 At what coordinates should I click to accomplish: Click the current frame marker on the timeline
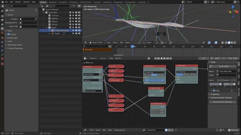133,46
